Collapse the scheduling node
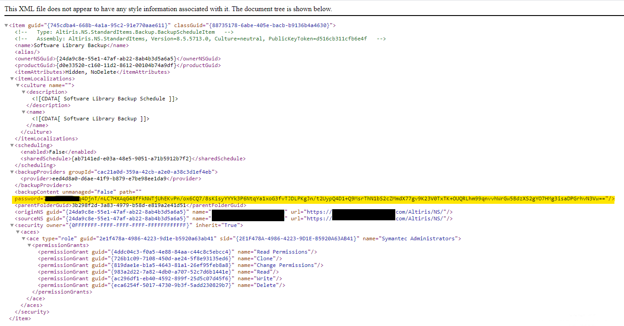 click(12, 145)
